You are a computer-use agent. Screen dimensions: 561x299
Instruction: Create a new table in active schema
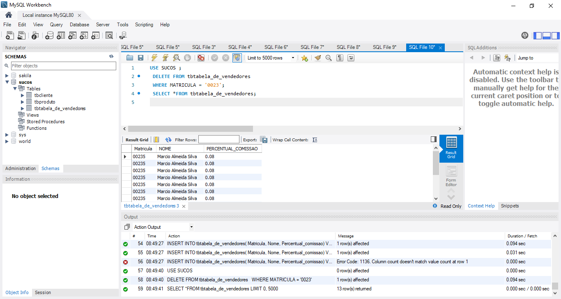(x=61, y=36)
